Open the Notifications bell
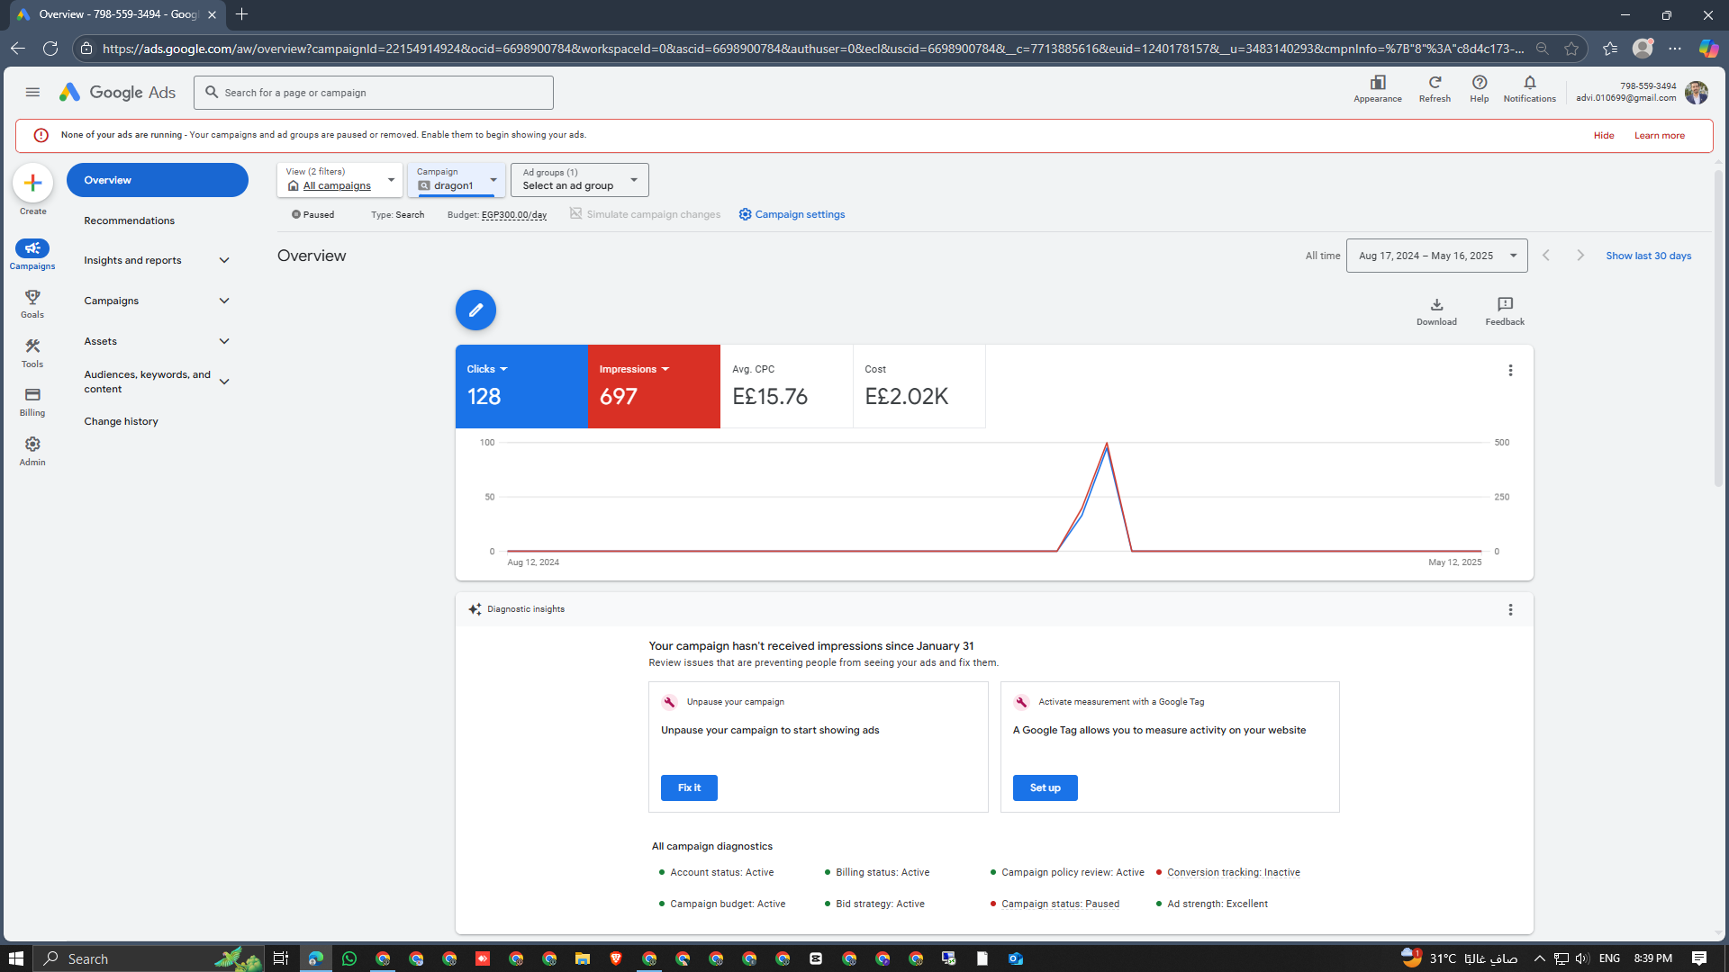1729x972 pixels. 1529,89
